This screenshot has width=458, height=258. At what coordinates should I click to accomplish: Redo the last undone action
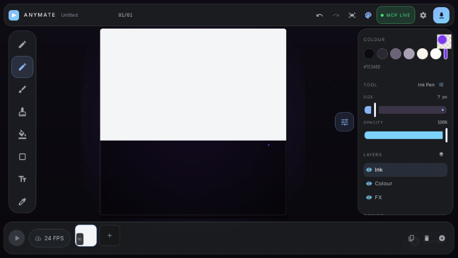tap(336, 15)
